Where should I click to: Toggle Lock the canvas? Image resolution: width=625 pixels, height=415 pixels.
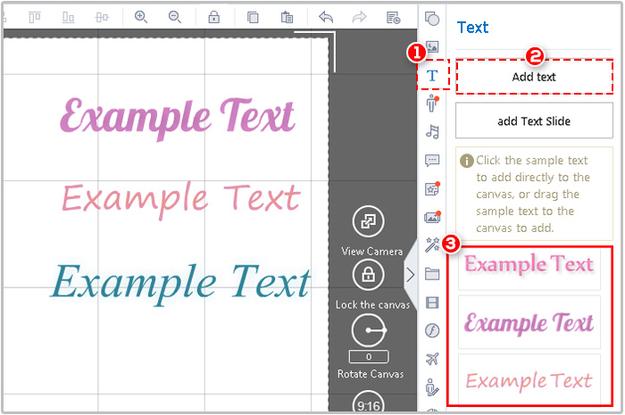(x=369, y=275)
